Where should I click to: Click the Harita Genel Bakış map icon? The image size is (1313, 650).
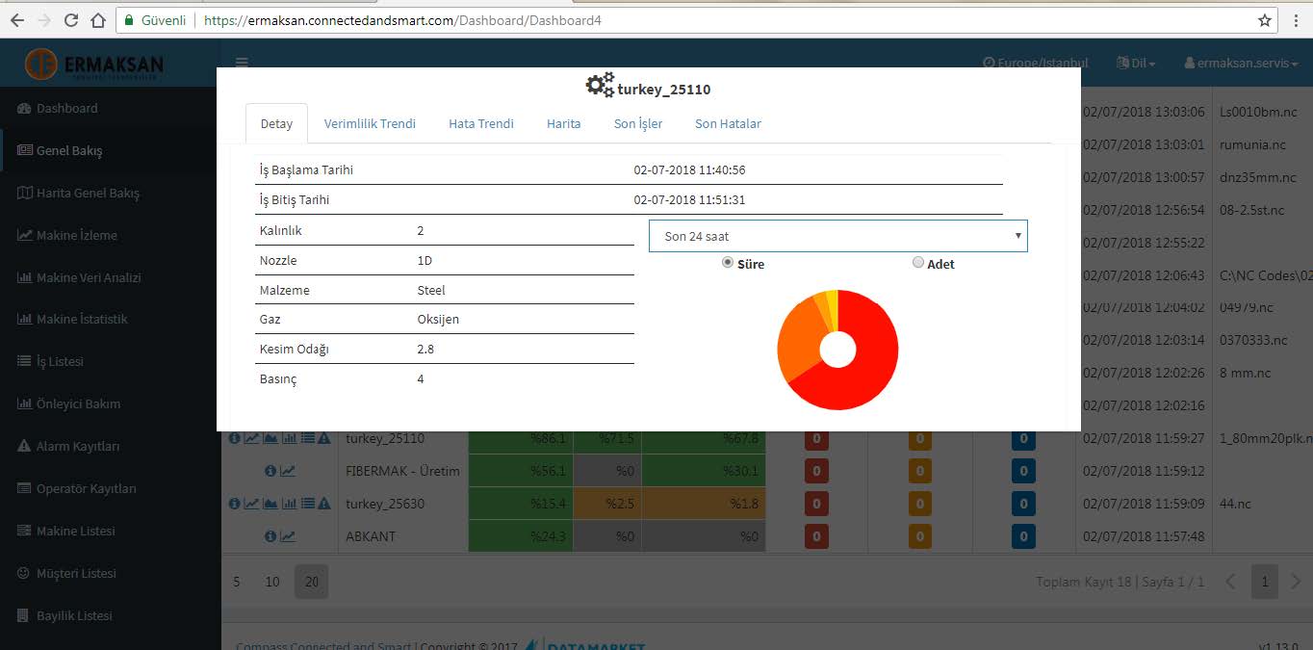coord(25,194)
